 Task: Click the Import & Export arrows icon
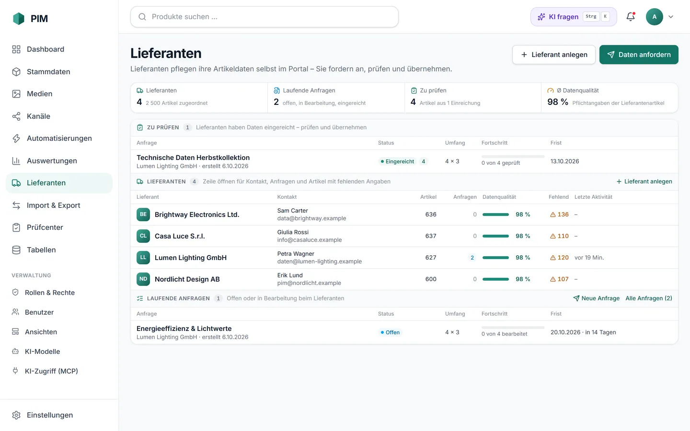click(16, 205)
